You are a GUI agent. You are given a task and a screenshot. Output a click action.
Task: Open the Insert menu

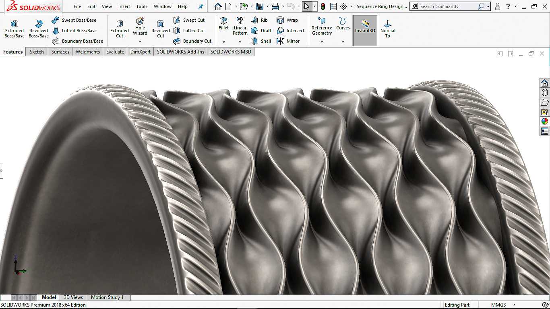[x=124, y=6]
